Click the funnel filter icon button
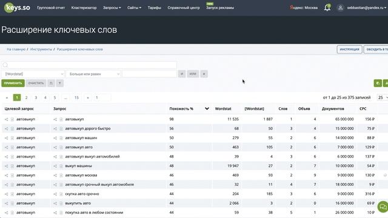The height and width of the screenshot is (218, 388). click(x=59, y=84)
